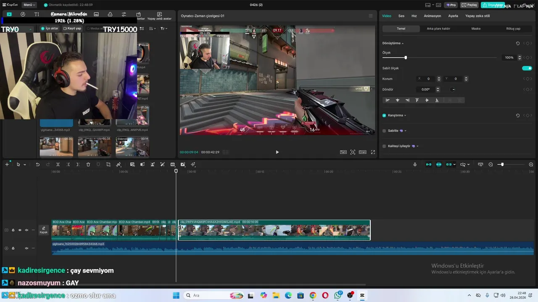Reset the Dönüştürme transform settings

click(x=517, y=43)
